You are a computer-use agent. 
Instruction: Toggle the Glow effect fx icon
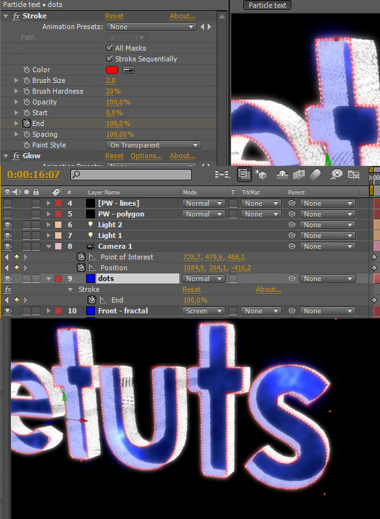click(16, 156)
